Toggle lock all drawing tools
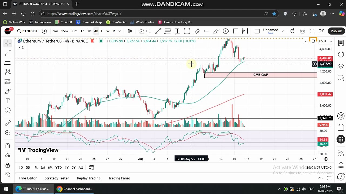Image resolution: width=346 pixels, height=194 pixels. coord(8,165)
